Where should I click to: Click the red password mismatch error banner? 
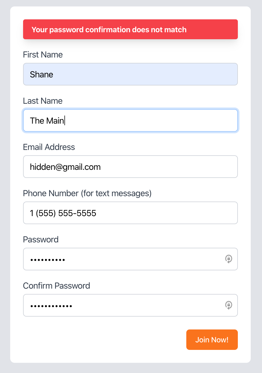pyautogui.click(x=130, y=29)
